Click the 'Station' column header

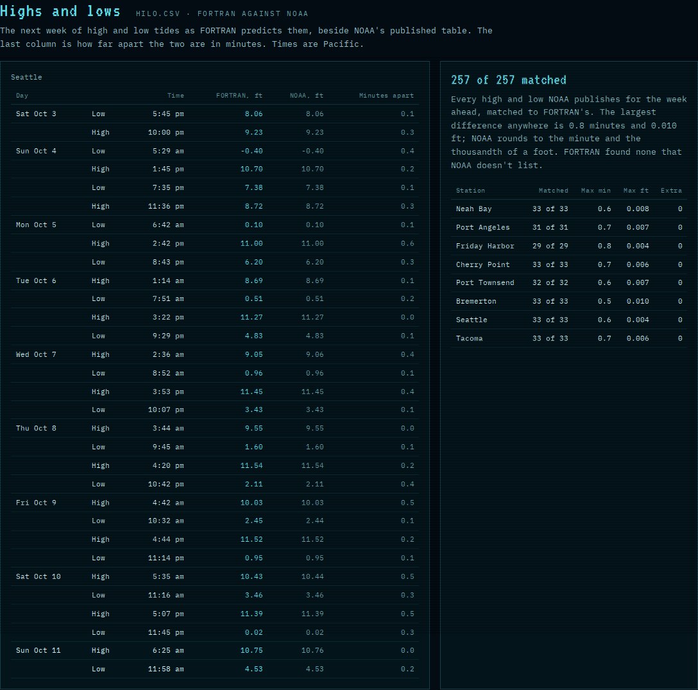(x=470, y=190)
